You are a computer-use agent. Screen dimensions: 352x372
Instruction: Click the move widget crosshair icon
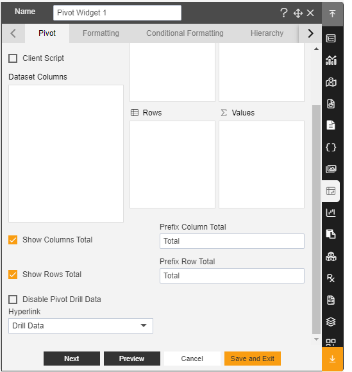298,13
